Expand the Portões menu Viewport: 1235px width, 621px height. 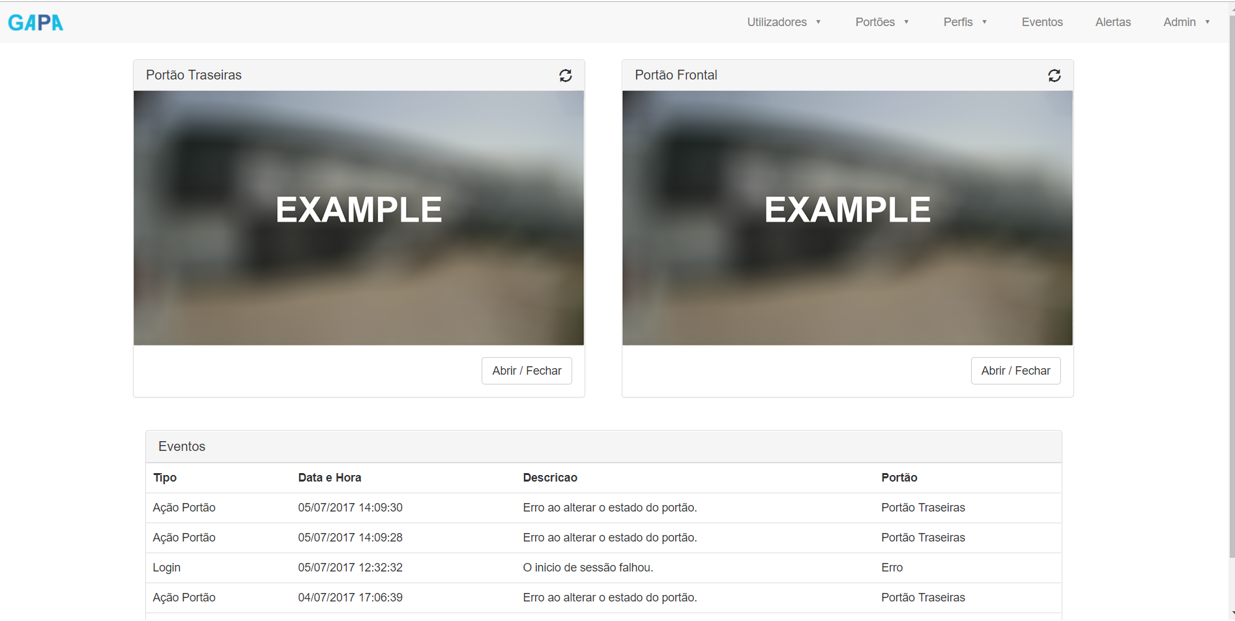point(882,22)
